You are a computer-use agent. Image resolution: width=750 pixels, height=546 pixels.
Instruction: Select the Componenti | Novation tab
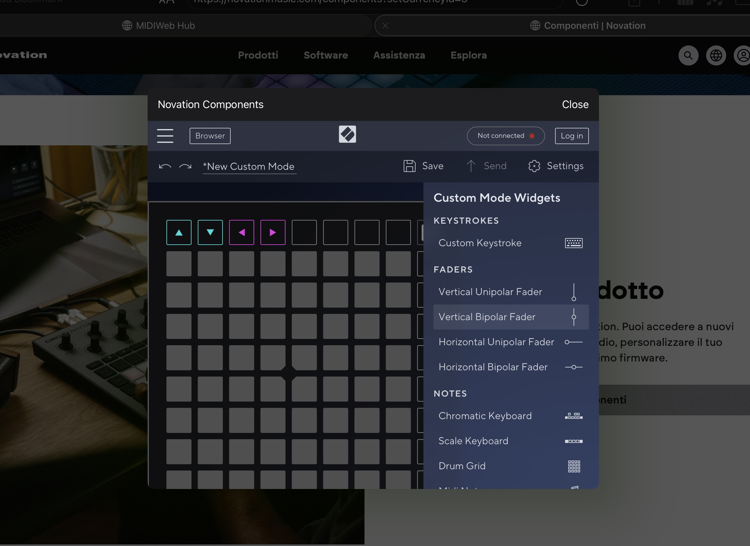pyautogui.click(x=562, y=25)
